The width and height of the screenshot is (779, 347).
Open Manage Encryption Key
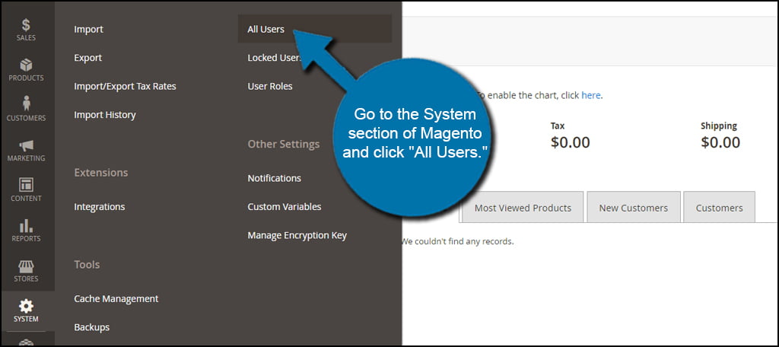[x=297, y=235]
